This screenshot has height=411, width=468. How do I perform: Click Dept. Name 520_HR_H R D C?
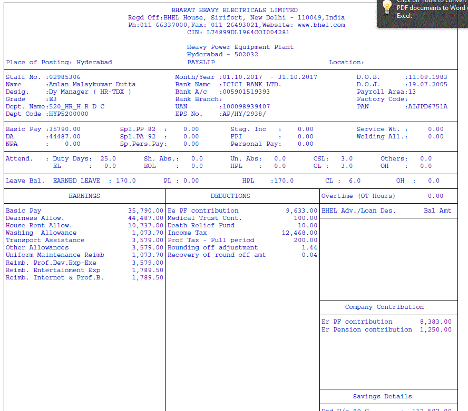pyautogui.click(x=77, y=107)
